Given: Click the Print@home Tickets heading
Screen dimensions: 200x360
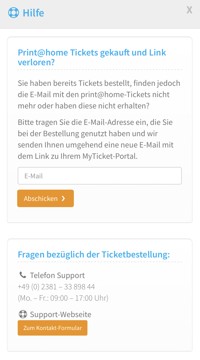Looking at the screenshot, I should [92, 53].
